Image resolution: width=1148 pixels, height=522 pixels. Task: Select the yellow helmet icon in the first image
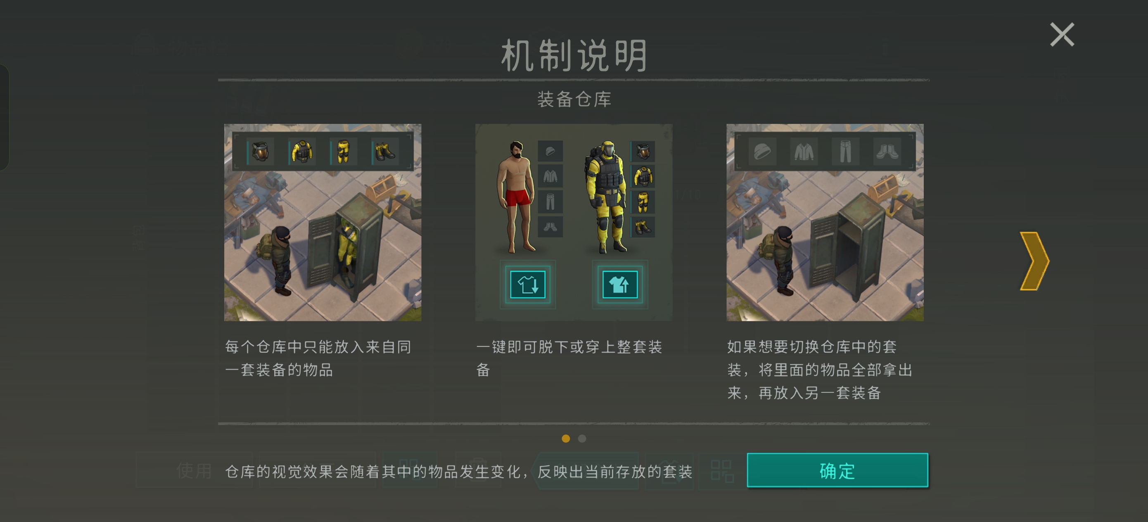[260, 152]
